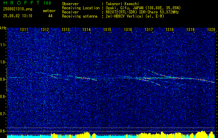Screen dimensions: 218x138
Task: Click the 0.7 frequency axis label
Action: pos(3,114)
